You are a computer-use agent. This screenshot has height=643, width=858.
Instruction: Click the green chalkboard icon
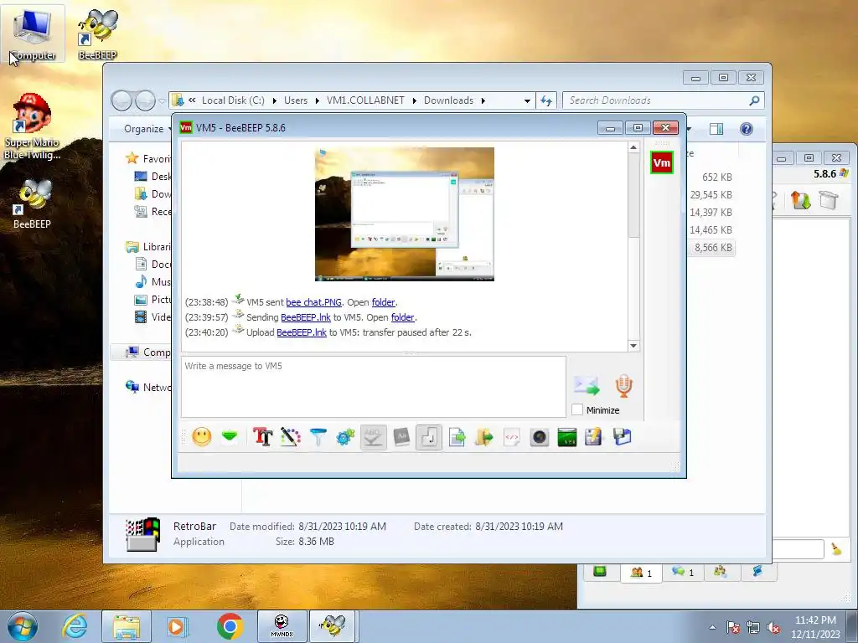567,437
